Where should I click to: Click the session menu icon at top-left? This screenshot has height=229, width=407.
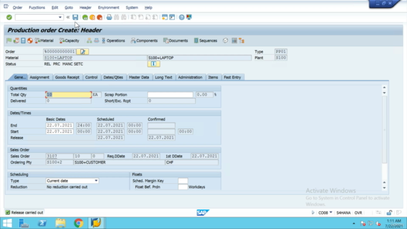pyautogui.click(x=6, y=7)
